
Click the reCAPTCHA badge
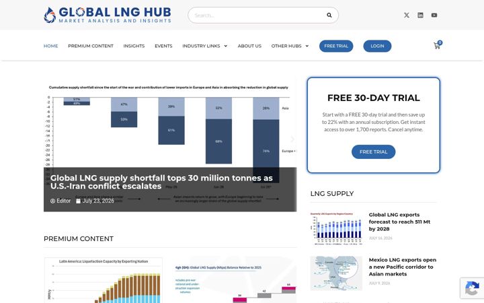[x=472, y=288]
